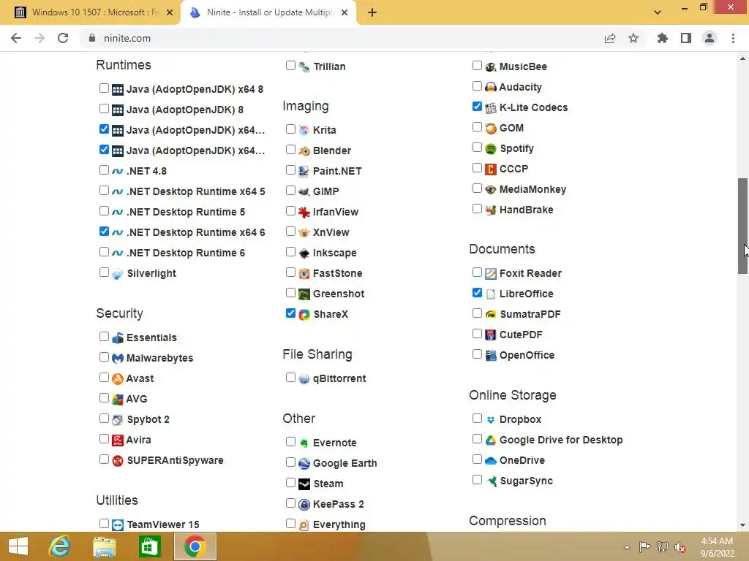Click the ShareX colorful icon
Viewport: 749px width, 561px height.
pyautogui.click(x=304, y=315)
